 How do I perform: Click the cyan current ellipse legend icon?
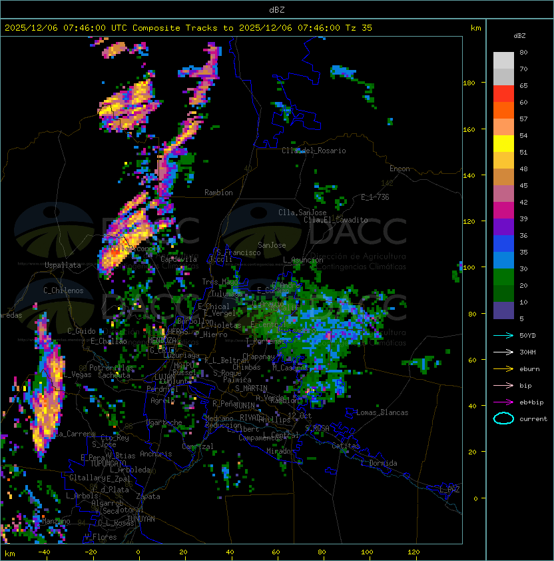[503, 418]
